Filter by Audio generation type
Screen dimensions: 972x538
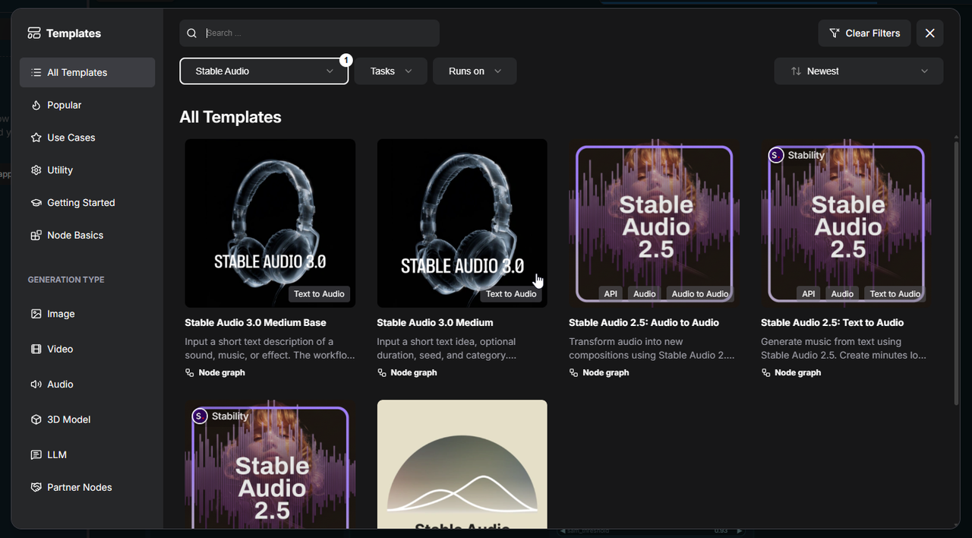pyautogui.click(x=87, y=385)
